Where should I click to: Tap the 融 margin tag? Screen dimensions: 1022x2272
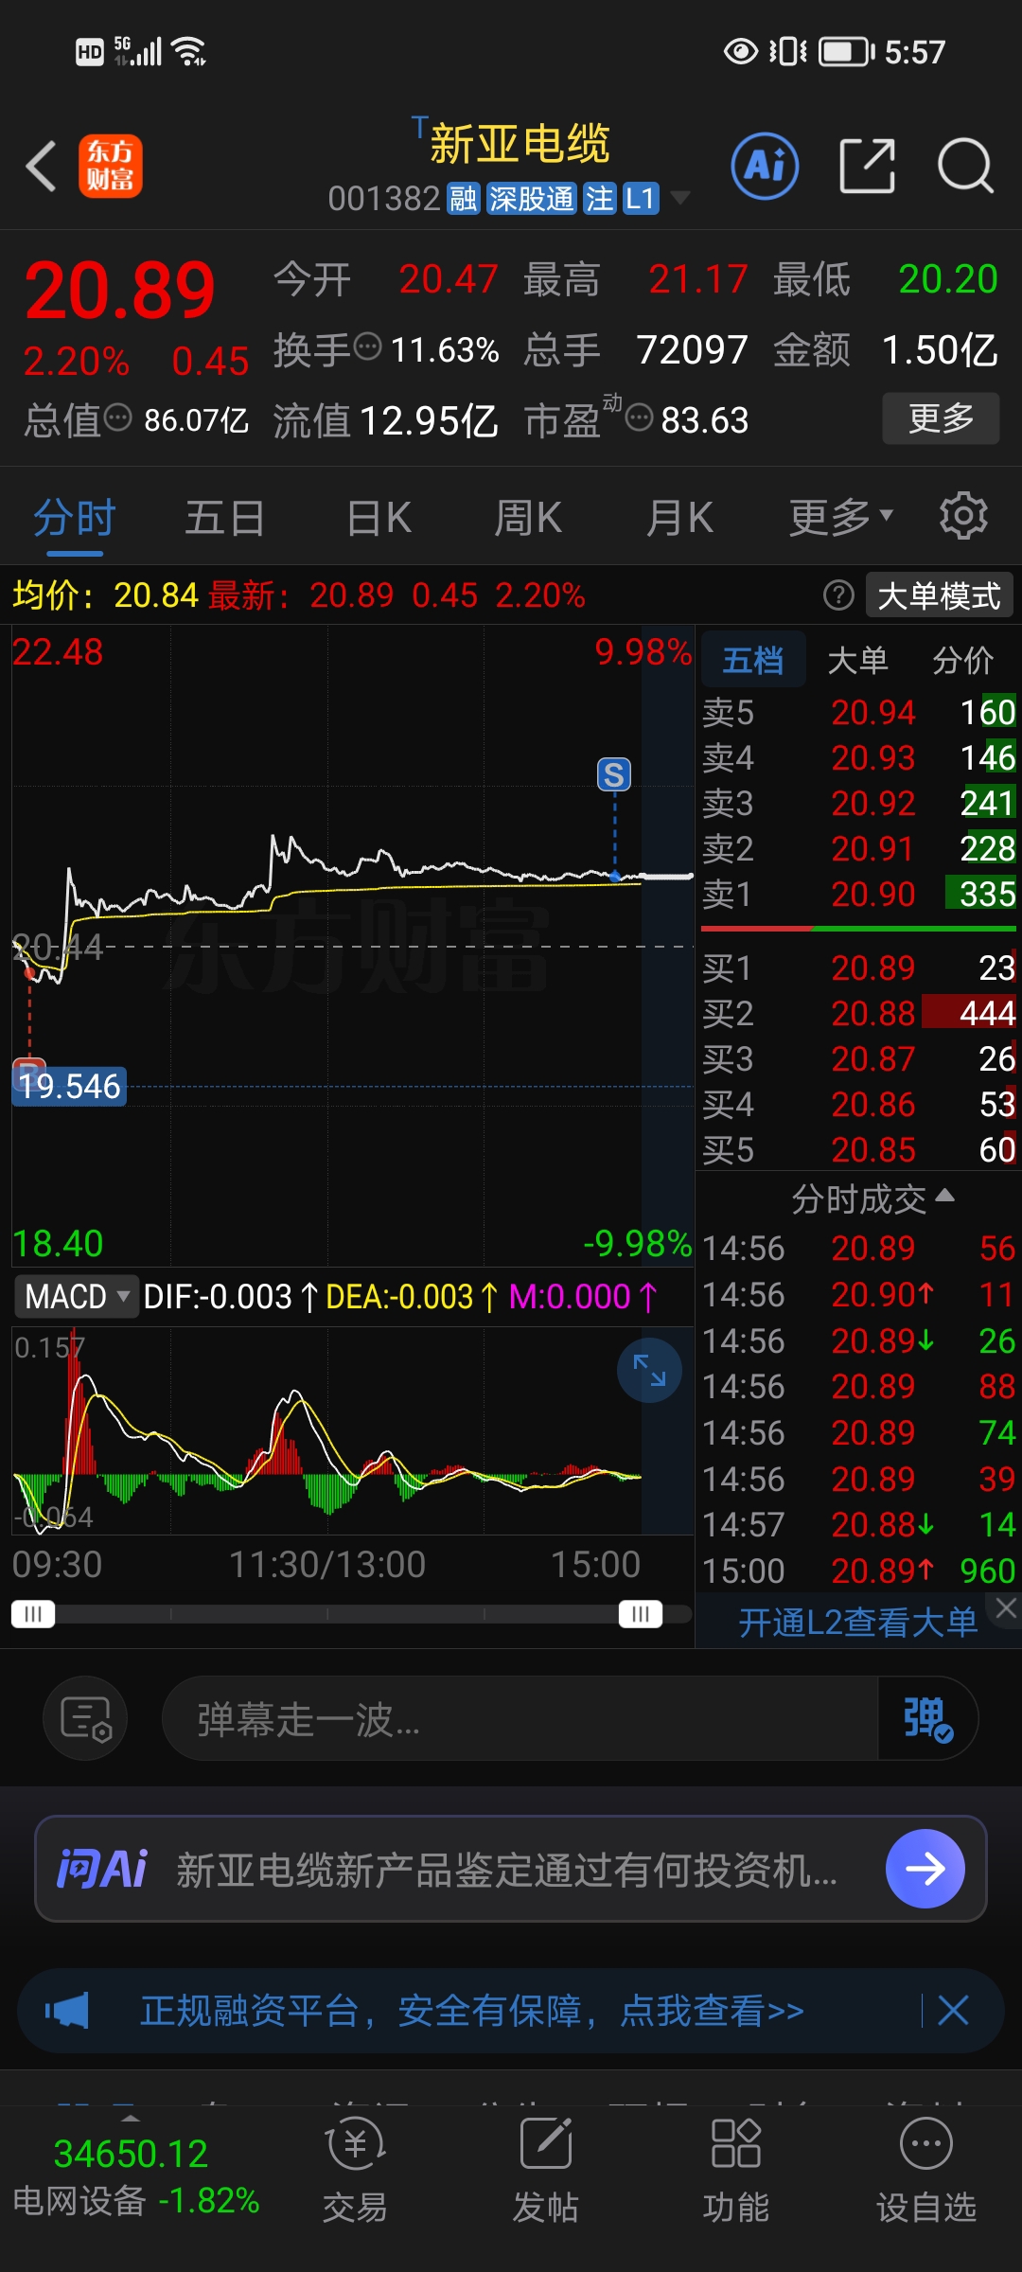click(464, 199)
